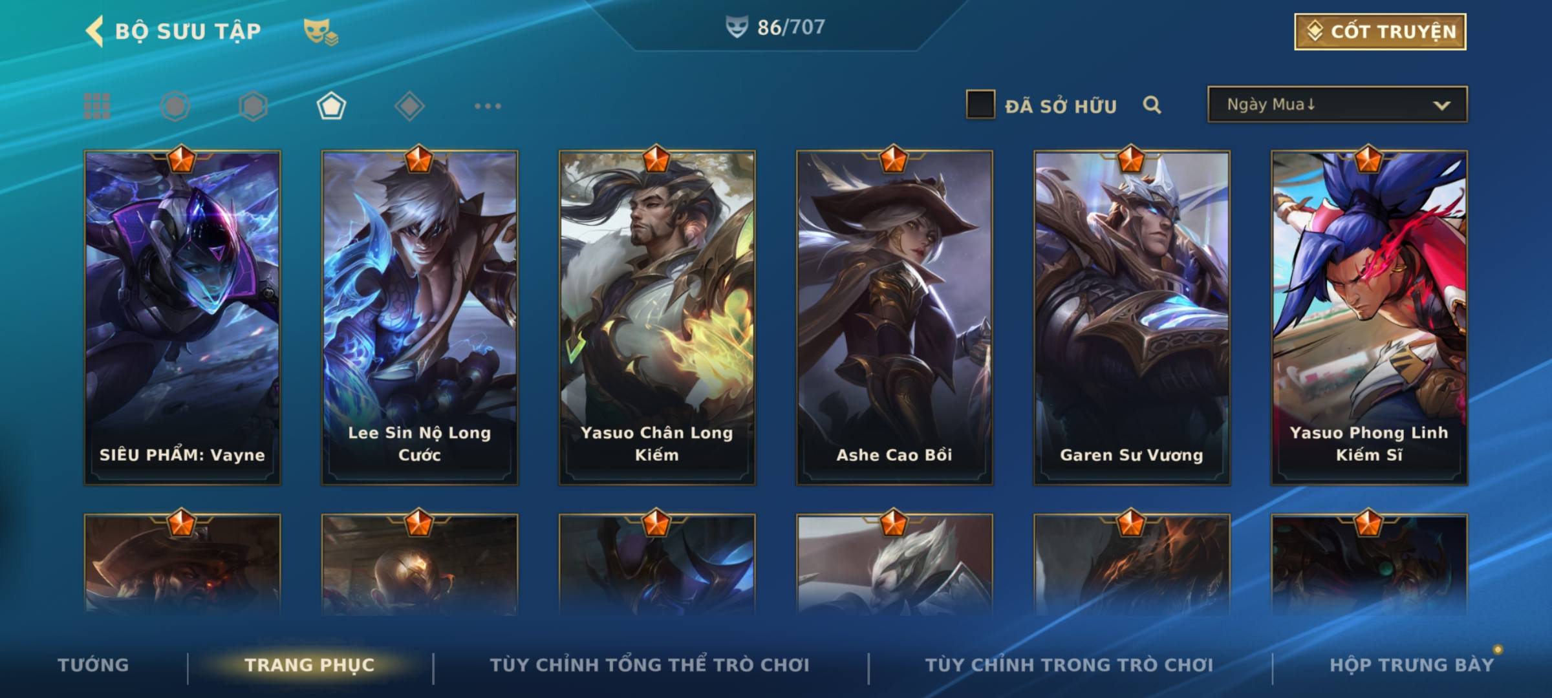Open the mask and coins skin shop icon
Viewport: 1552px width, 698px height.
pyautogui.click(x=321, y=32)
